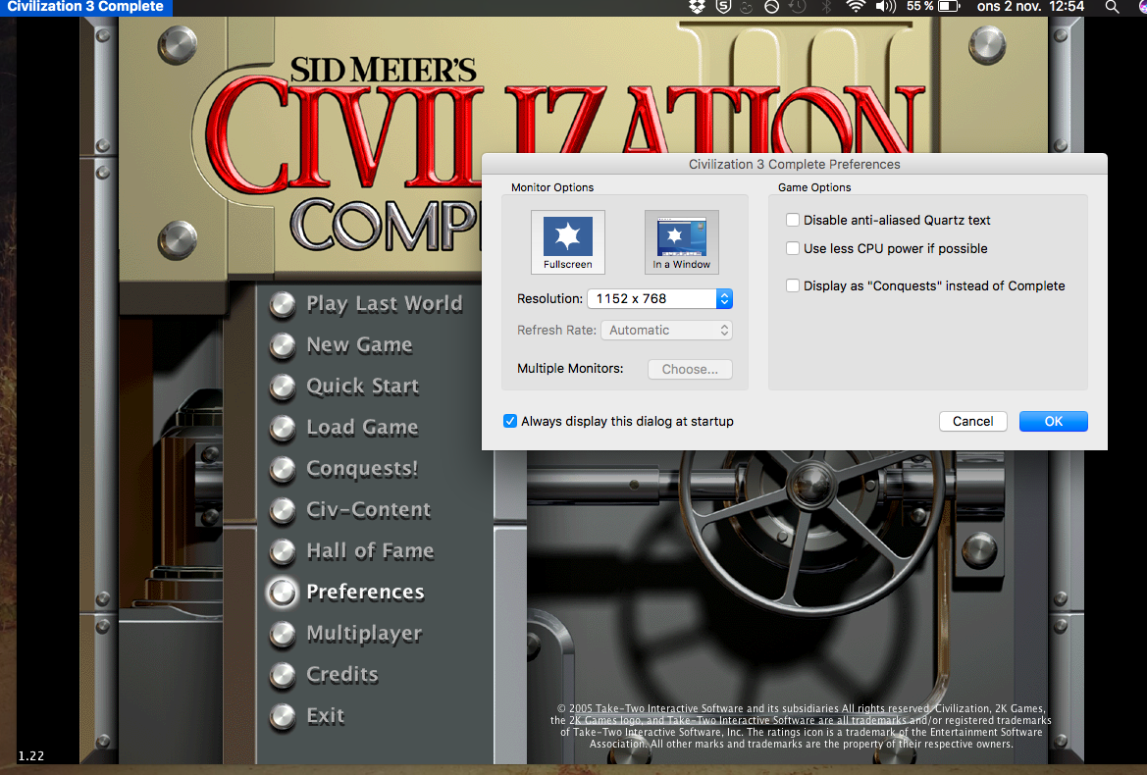Image resolution: width=1147 pixels, height=775 pixels.
Task: Open Spotlight search in the menu bar
Action: (x=1112, y=7)
